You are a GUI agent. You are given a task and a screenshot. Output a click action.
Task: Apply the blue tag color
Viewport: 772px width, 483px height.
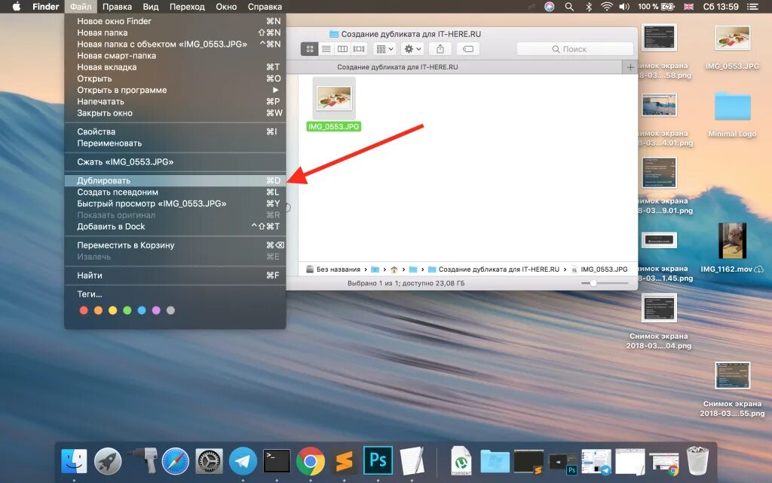pos(142,310)
